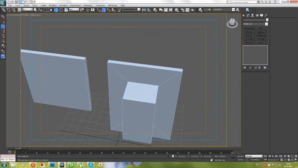
Task: Click the Render Production teapot icon
Action: (192, 10)
